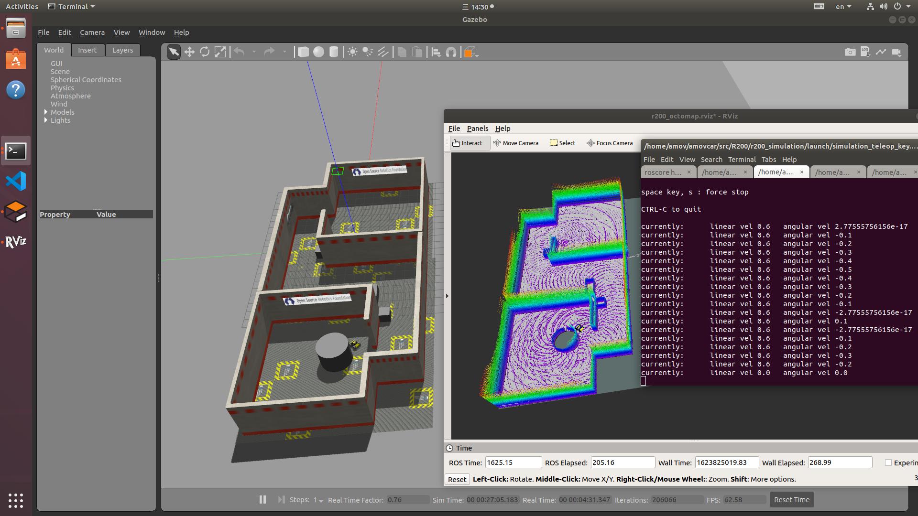Image resolution: width=918 pixels, height=516 pixels.
Task: Click the Wall Time field
Action: point(727,462)
